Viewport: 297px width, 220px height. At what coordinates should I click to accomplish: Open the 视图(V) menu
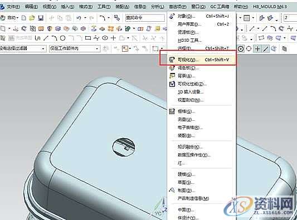click(50, 7)
